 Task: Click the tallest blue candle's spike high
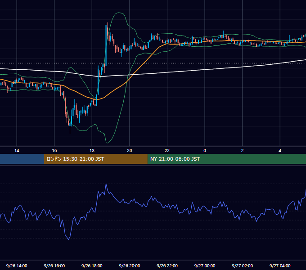pos(106,23)
